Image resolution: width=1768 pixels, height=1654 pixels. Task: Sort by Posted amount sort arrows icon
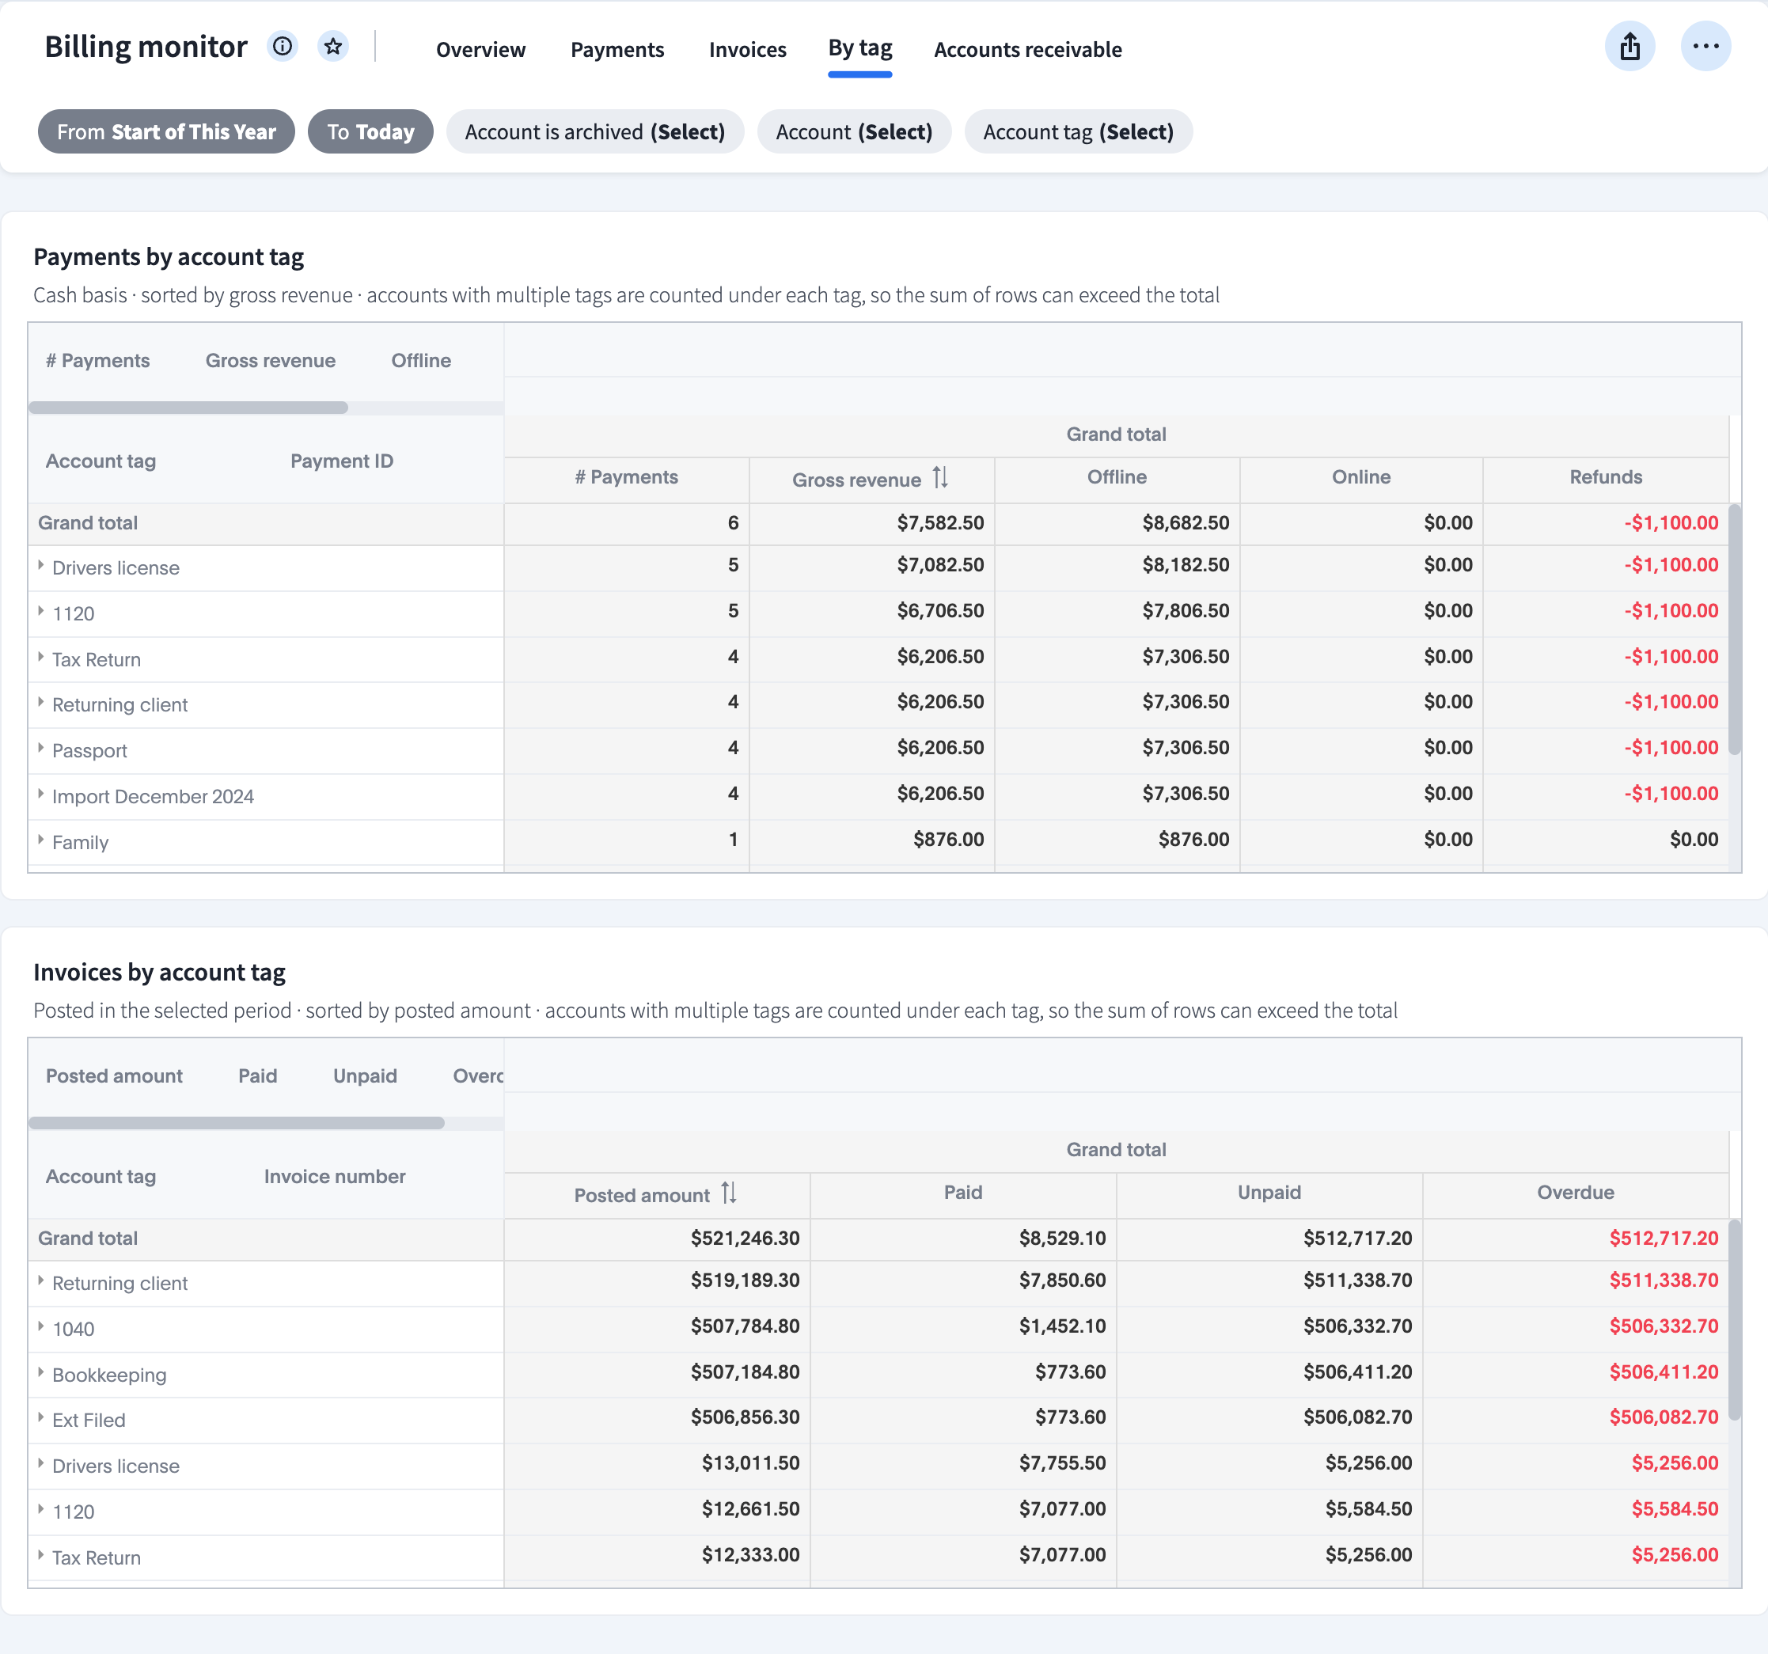point(728,1193)
